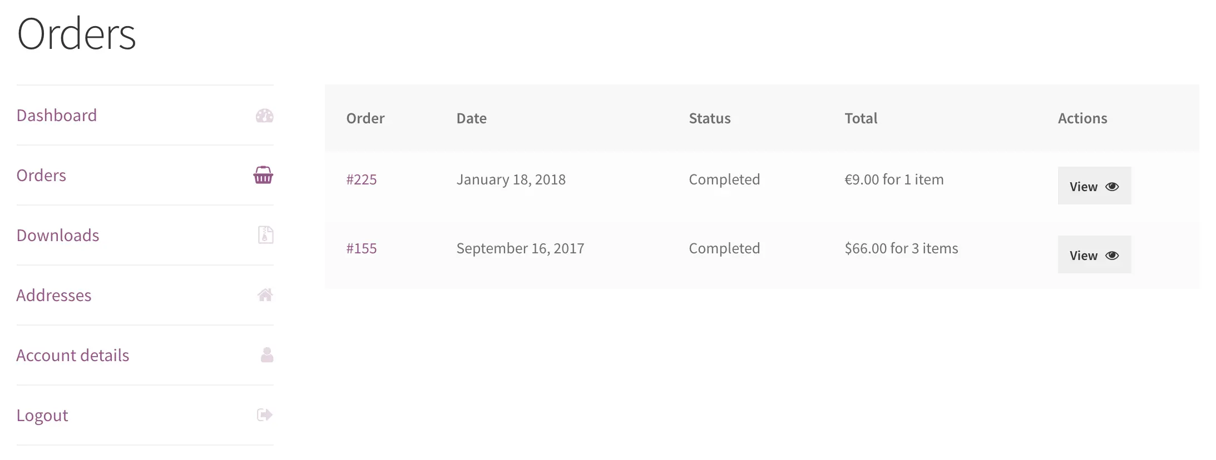Log out via the Logout link

42,415
